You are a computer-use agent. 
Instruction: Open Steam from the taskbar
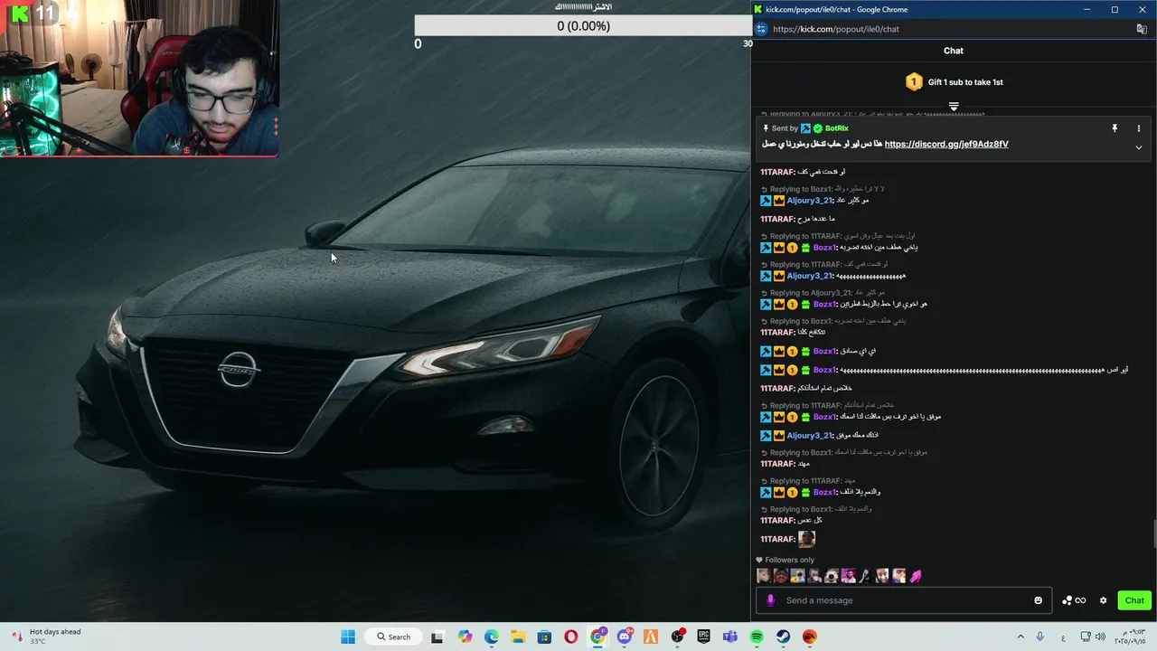click(783, 637)
